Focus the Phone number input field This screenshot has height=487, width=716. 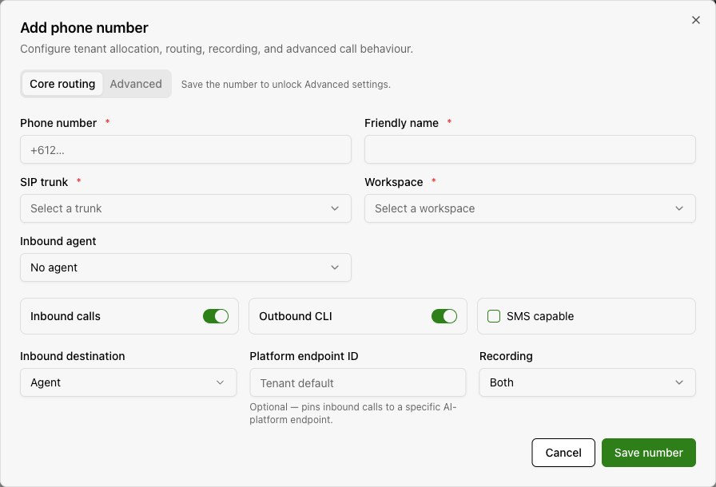(x=185, y=149)
